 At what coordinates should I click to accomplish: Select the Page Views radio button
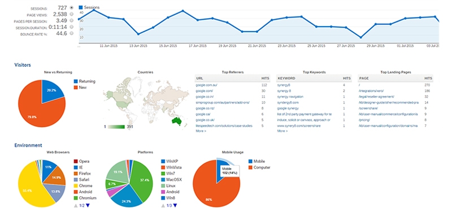[72, 14]
